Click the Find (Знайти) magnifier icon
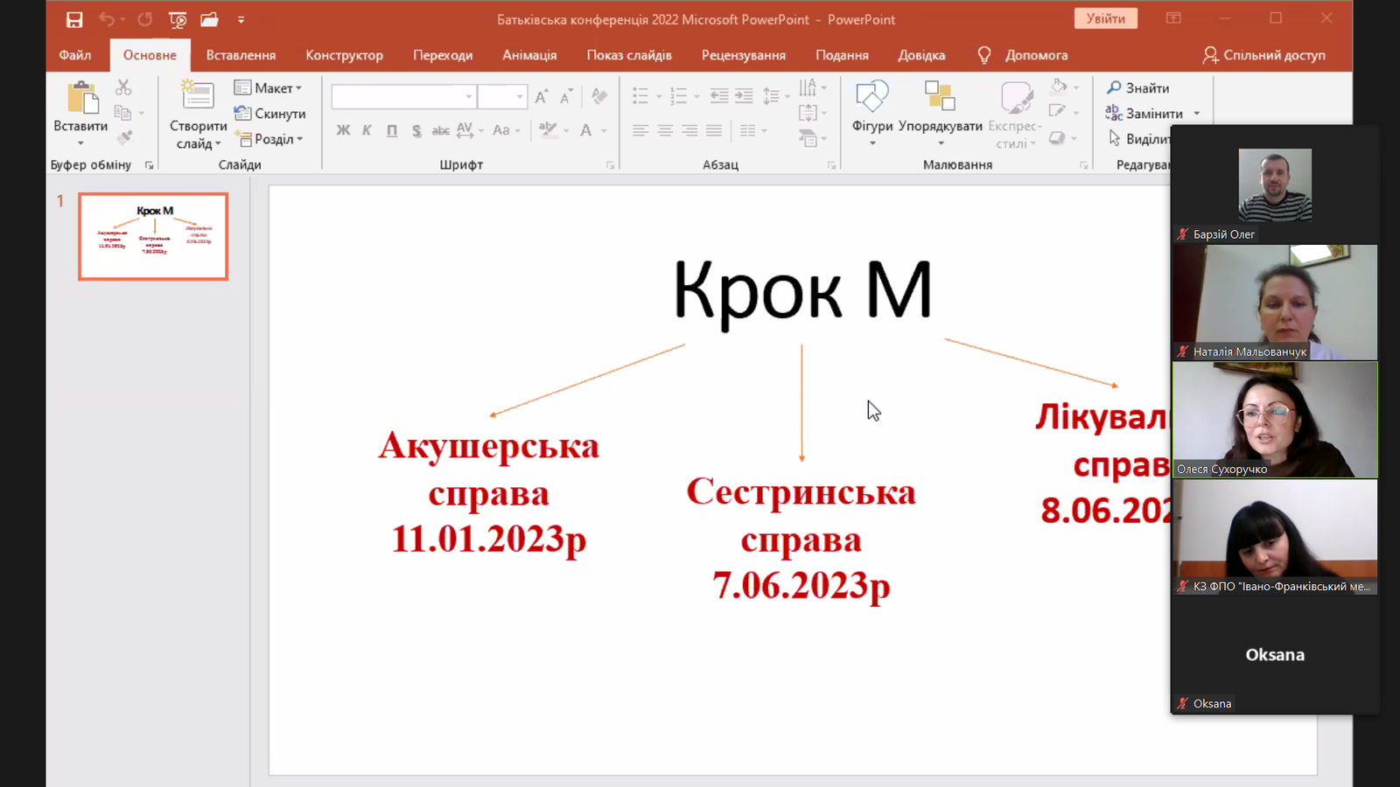 [x=1114, y=87]
